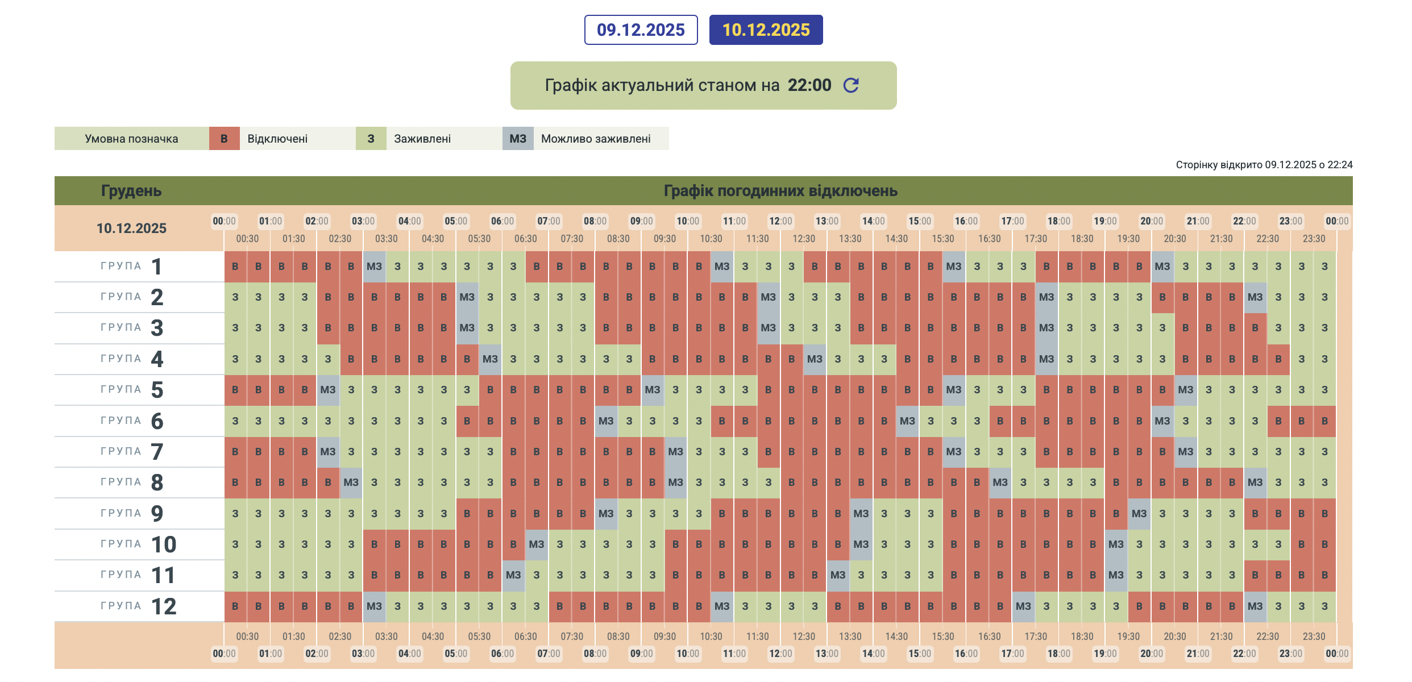1412x682 pixels.
Task: Click the green 'З' legend swatch
Action: [x=371, y=139]
